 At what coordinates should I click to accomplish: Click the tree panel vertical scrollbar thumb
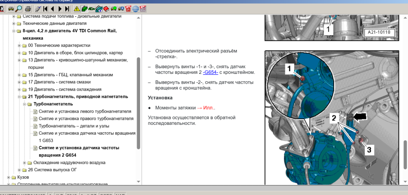139,103
